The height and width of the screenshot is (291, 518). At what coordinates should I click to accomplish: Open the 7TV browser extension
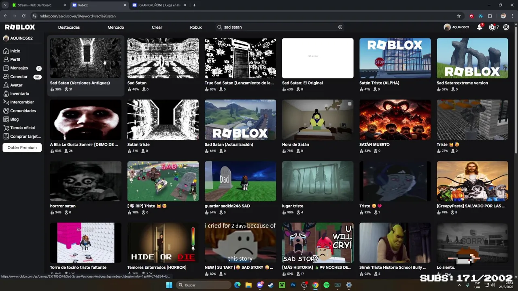pos(480,16)
